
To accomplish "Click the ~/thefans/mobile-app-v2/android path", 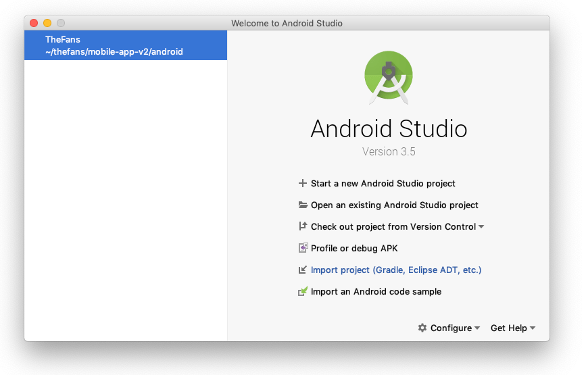I will click(114, 51).
